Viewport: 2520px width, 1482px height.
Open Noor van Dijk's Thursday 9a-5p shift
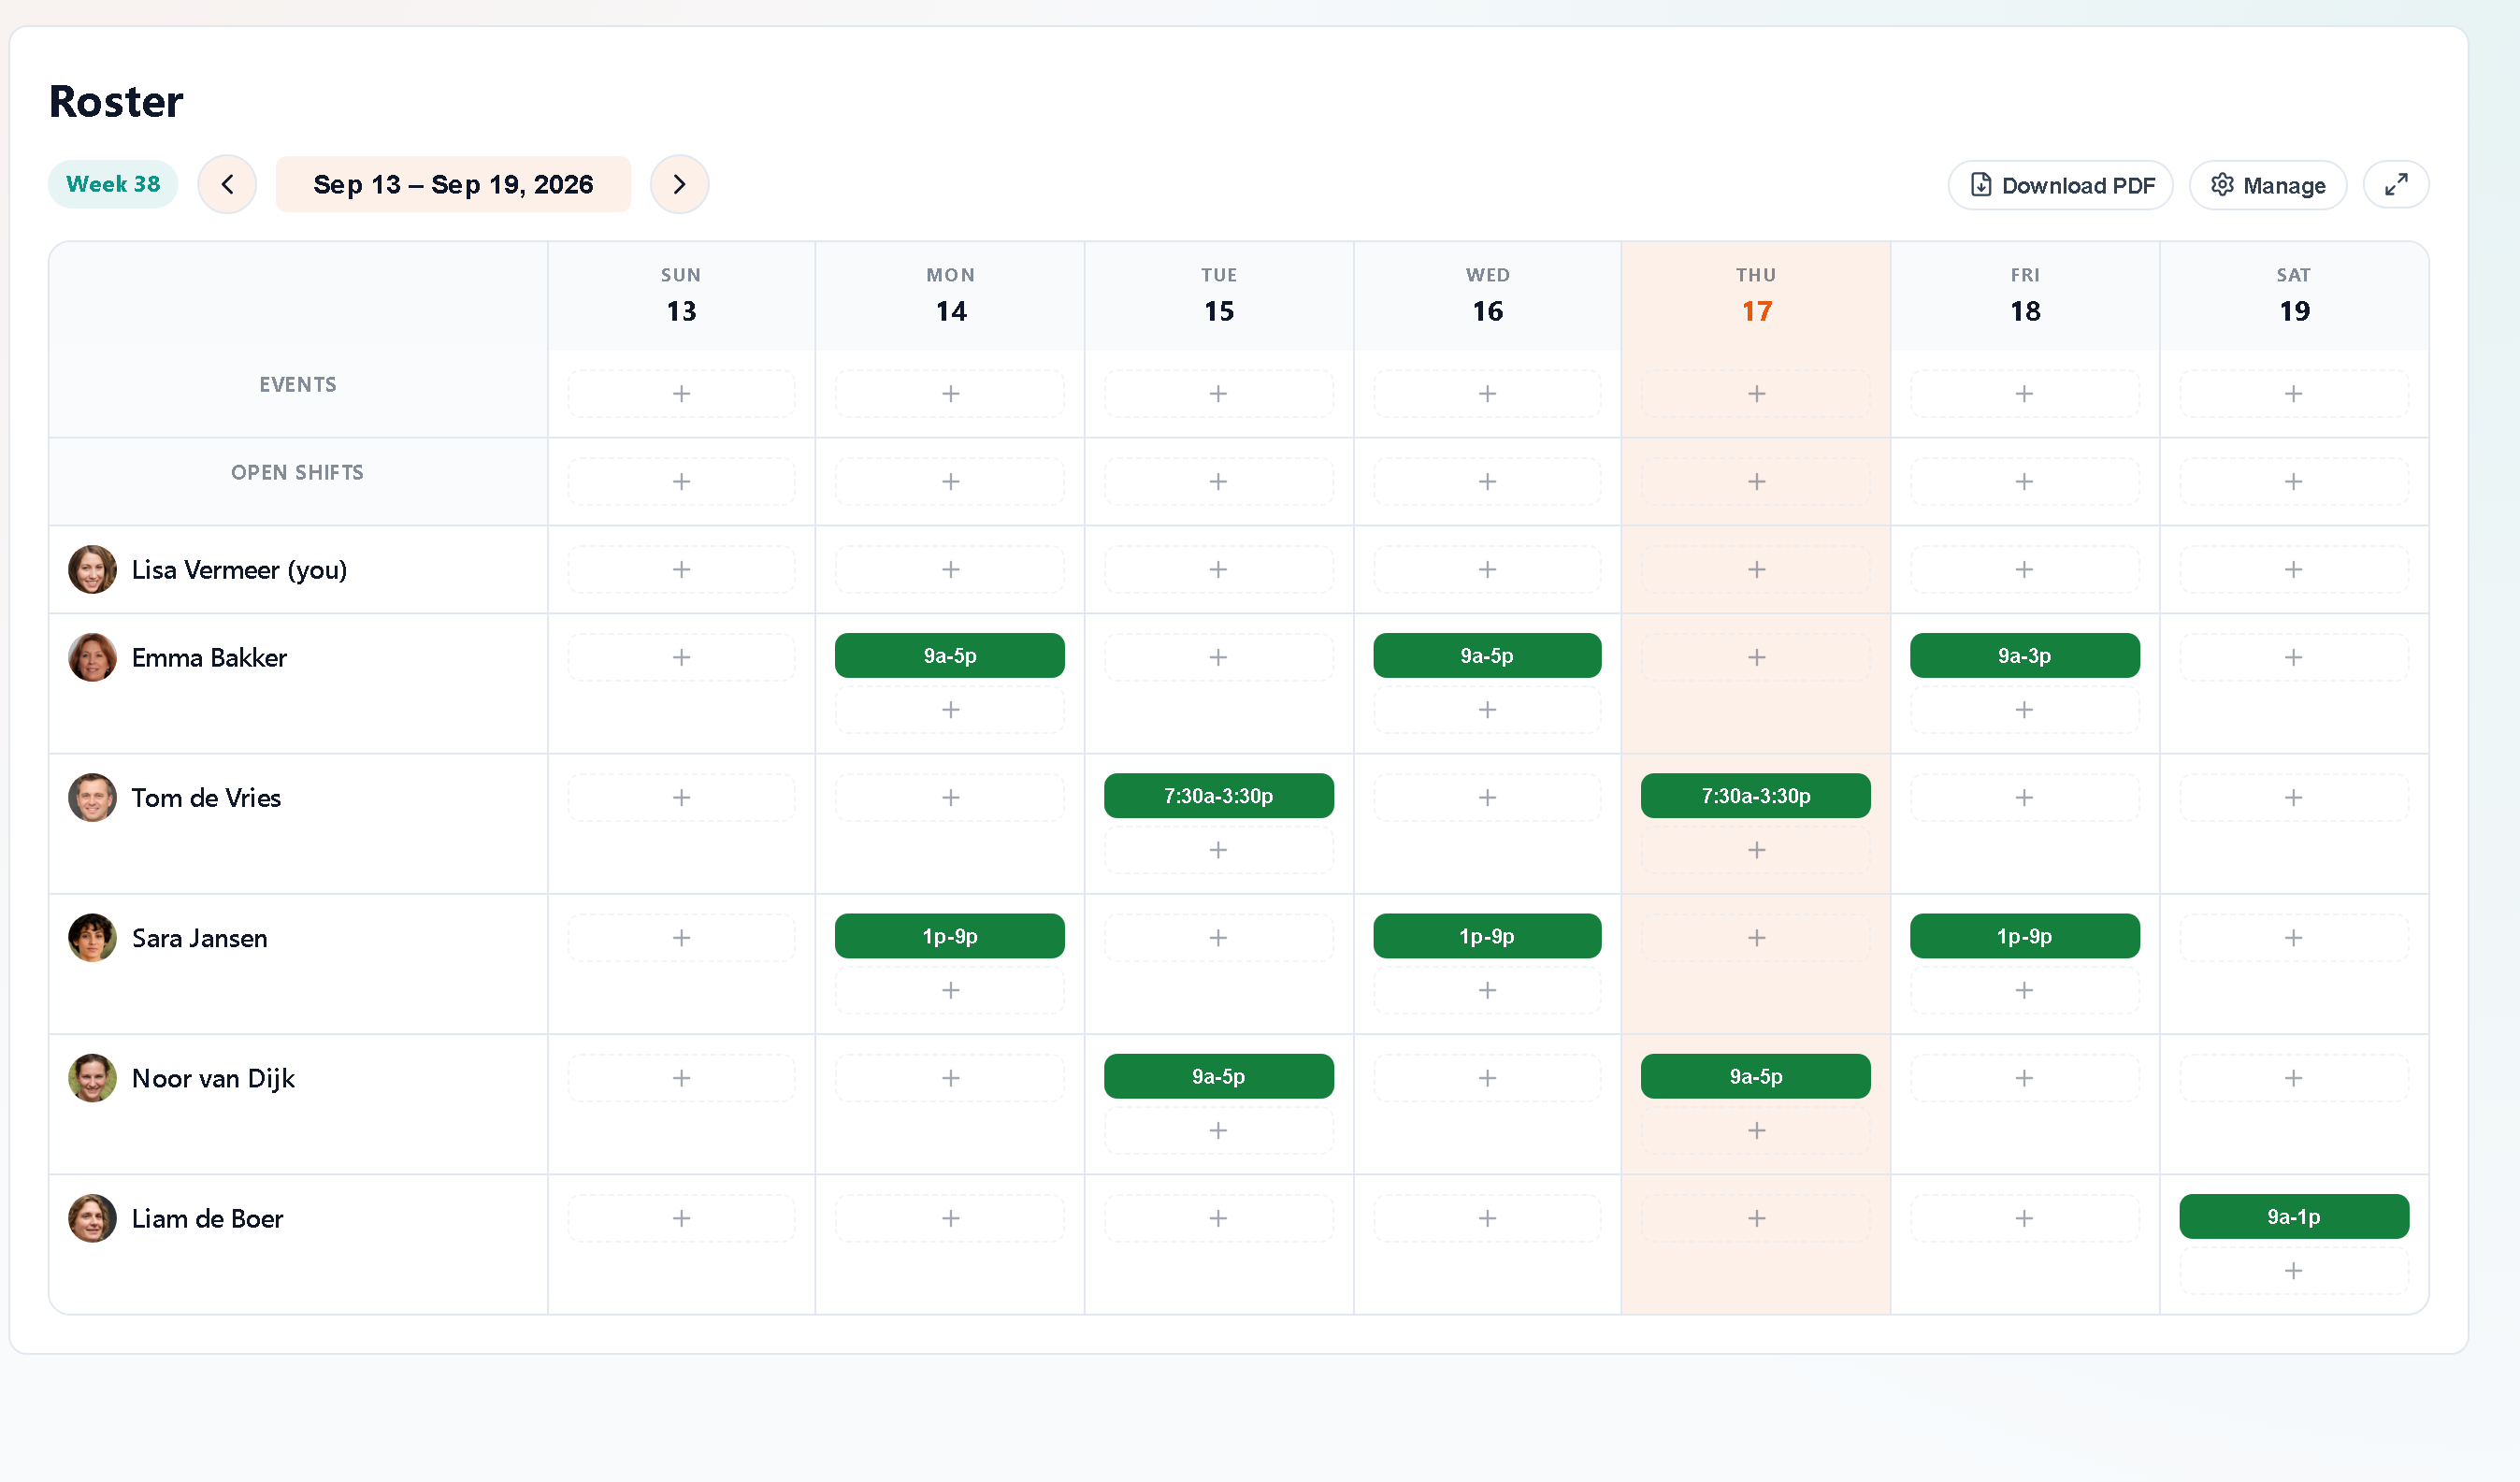(x=1756, y=1076)
